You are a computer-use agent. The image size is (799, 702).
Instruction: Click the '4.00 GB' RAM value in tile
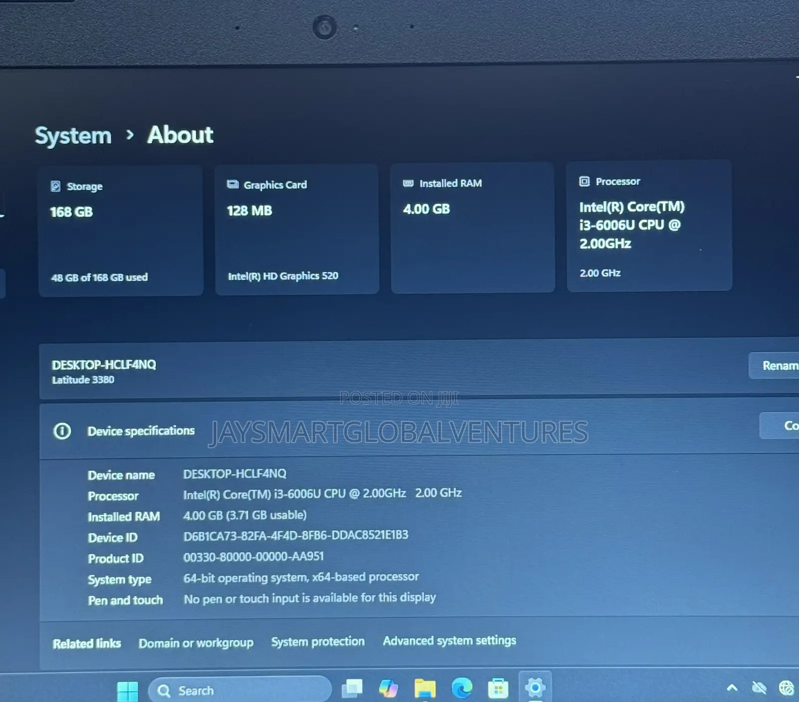click(426, 209)
